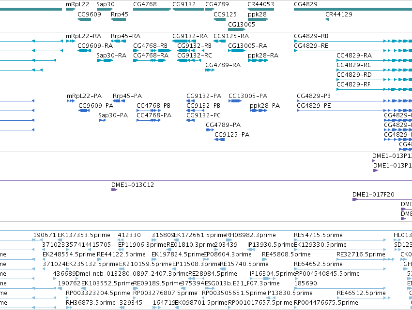
Task: Select the CG4829-RD transcript label
Action: tap(354, 75)
